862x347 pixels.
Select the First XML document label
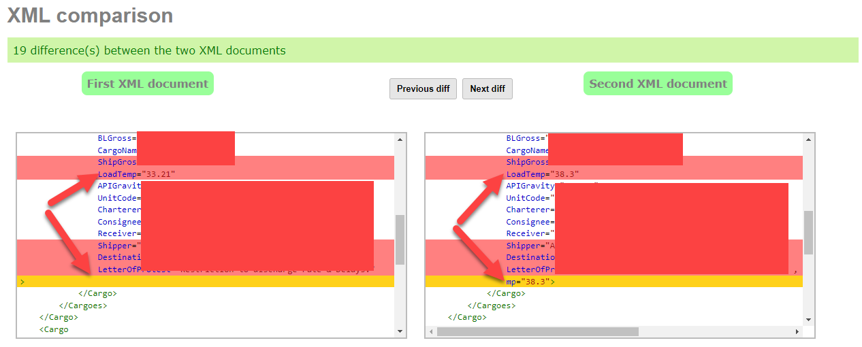pyautogui.click(x=148, y=84)
